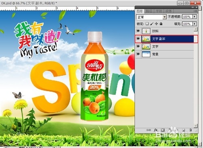Click the 填充 label

coord(177,24)
